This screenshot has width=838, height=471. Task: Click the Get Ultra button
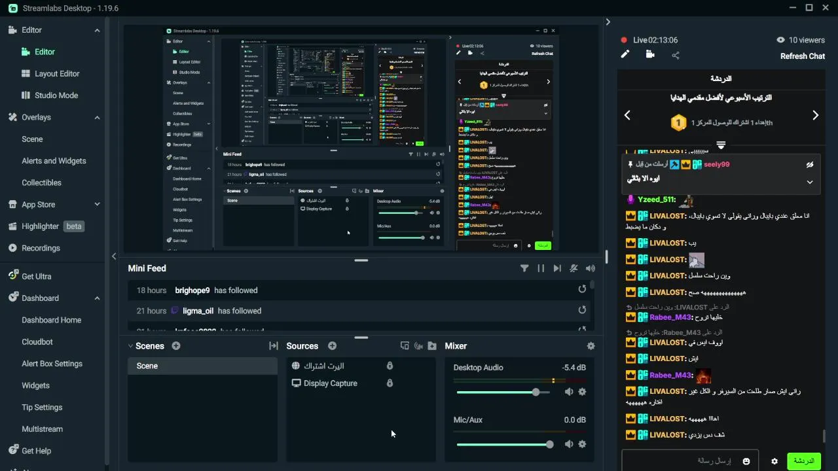coord(29,276)
